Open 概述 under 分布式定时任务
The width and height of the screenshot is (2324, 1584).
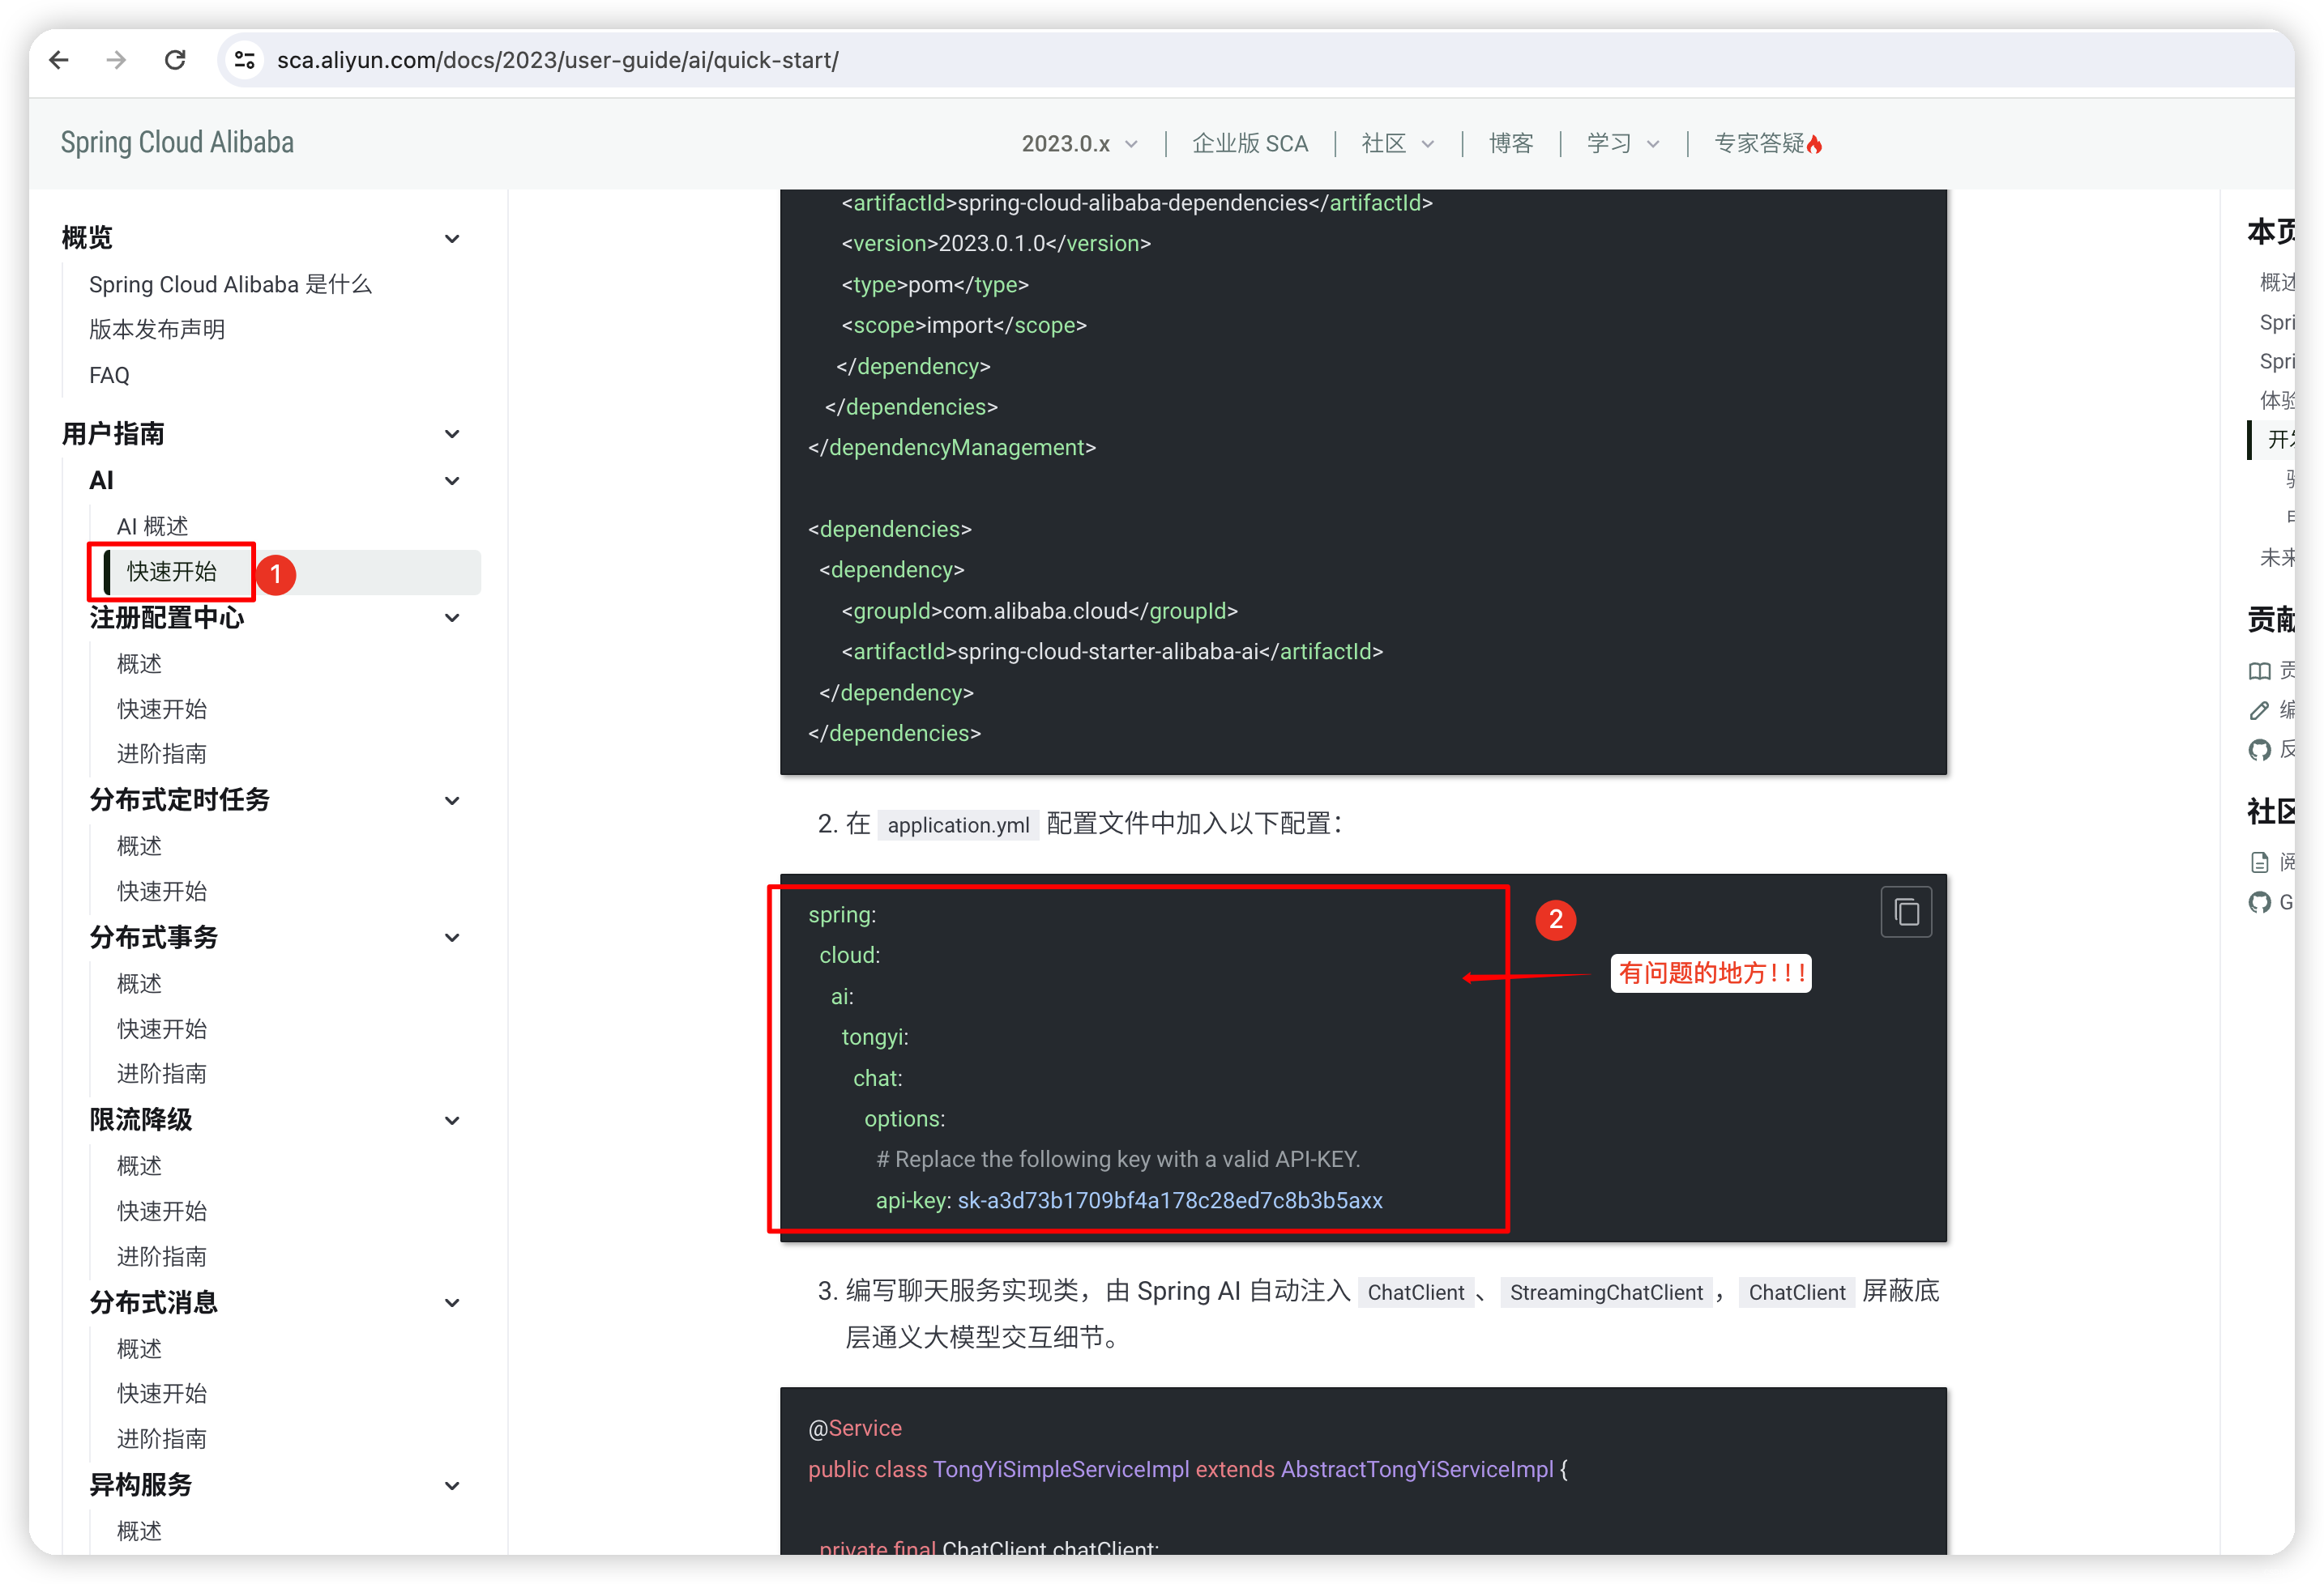pos(139,846)
